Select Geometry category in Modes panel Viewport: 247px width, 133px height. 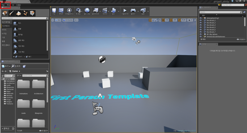pyautogui.click(x=6, y=26)
